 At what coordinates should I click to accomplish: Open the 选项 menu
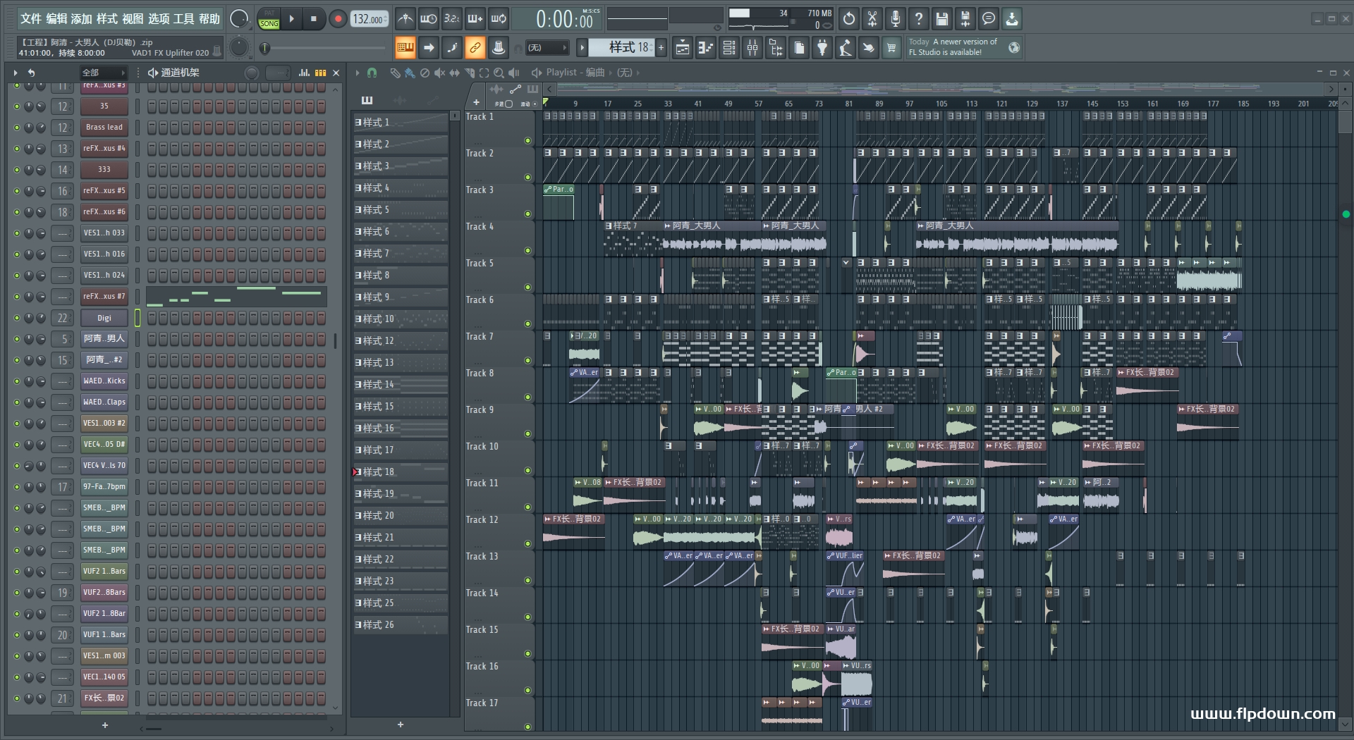coord(159,19)
